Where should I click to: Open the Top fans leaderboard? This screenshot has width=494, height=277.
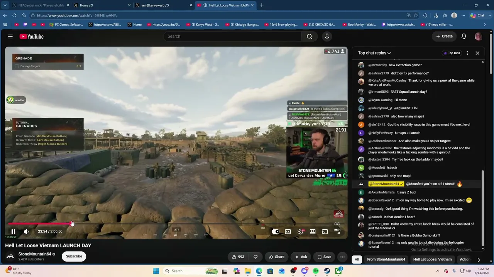pyautogui.click(x=452, y=53)
